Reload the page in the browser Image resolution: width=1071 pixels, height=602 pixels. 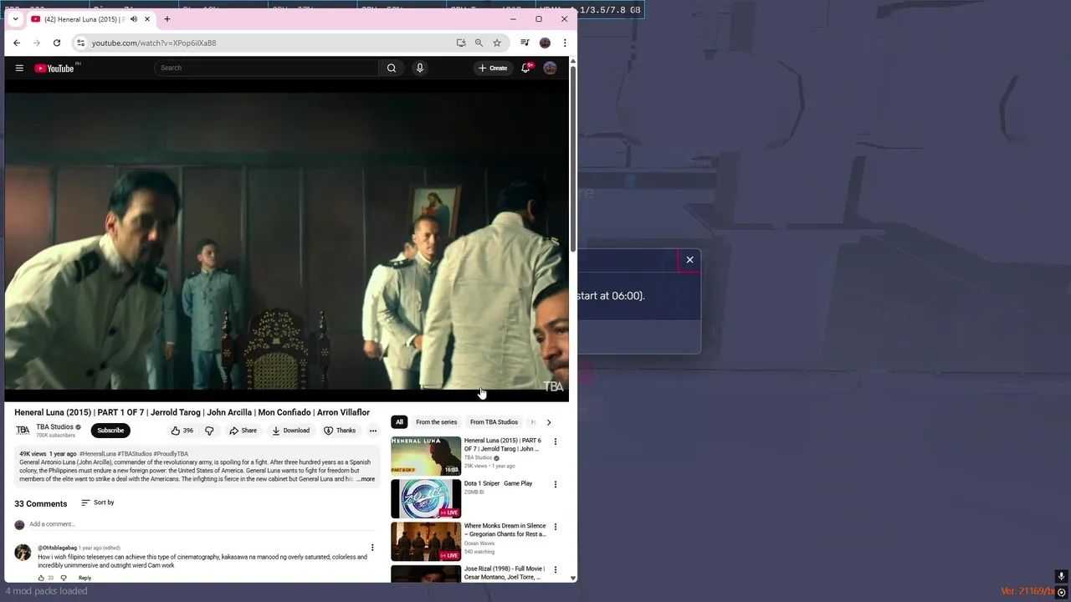[x=57, y=43]
